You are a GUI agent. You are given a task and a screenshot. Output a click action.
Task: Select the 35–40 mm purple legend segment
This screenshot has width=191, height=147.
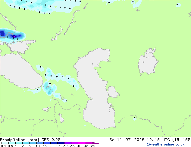[x=74, y=143]
